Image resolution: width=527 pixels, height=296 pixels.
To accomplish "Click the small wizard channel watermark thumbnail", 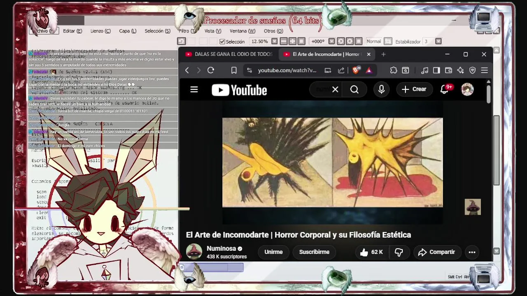I will pyautogui.click(x=473, y=207).
